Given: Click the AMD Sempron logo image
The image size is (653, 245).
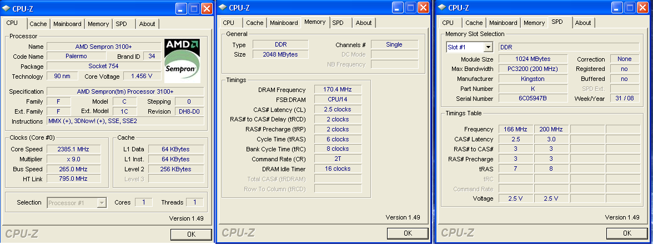Looking at the screenshot, I should tap(182, 61).
